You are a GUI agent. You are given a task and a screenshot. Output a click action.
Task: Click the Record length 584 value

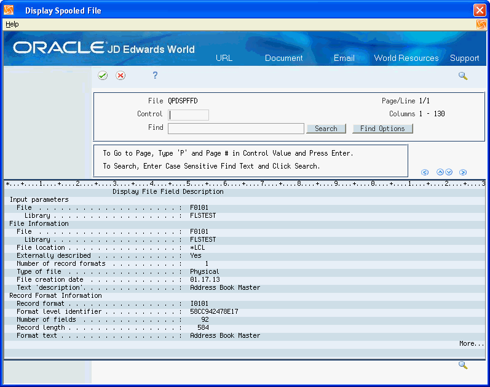pyautogui.click(x=203, y=327)
